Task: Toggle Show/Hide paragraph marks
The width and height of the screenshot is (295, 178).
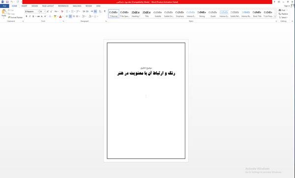Action: tap(105, 11)
